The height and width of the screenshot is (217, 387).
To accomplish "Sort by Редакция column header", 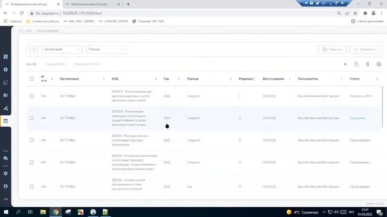I will coord(246,79).
